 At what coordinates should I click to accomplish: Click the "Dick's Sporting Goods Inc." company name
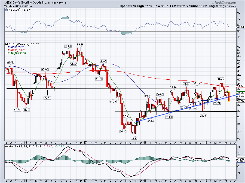(29, 3)
